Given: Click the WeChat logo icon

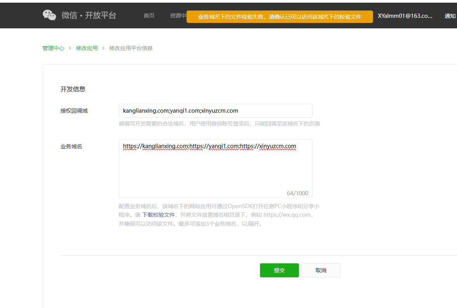Looking at the screenshot, I should click(x=49, y=15).
